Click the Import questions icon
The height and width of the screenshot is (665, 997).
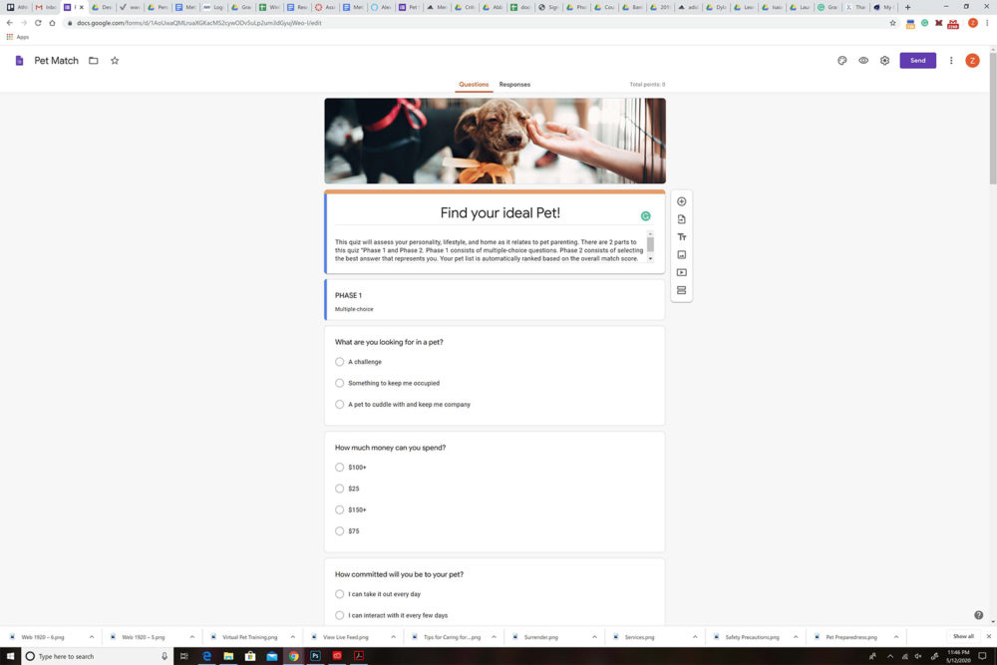682,219
